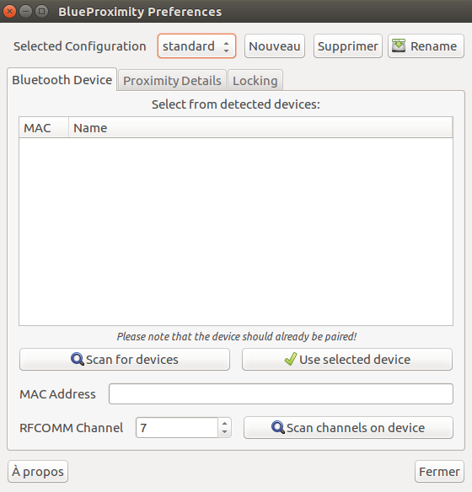Viewport: 472px width, 492px height.
Task: Increase the RFCOMM Channel value with the up arrow
Action: pos(224,423)
